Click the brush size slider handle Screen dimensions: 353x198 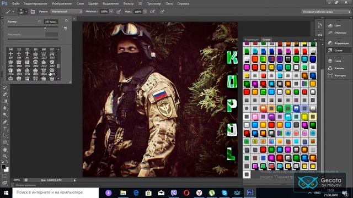pyautogui.click(x=45, y=28)
